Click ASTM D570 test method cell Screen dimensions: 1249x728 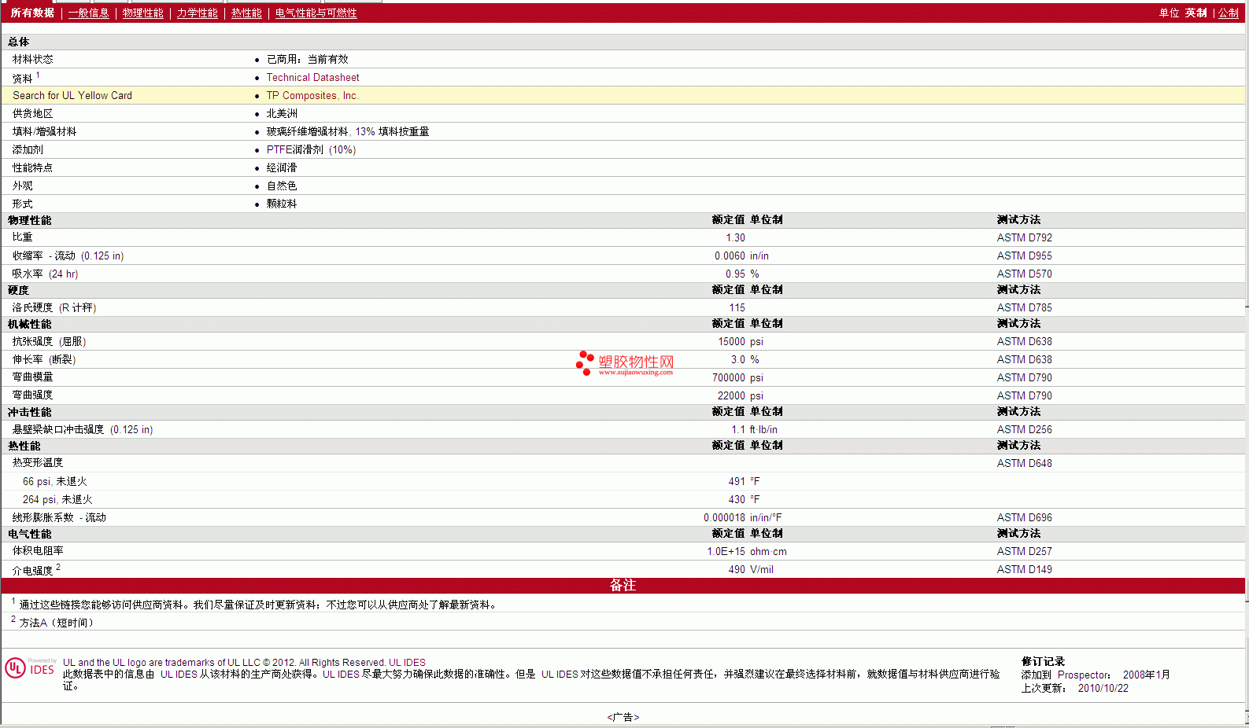click(x=1024, y=274)
